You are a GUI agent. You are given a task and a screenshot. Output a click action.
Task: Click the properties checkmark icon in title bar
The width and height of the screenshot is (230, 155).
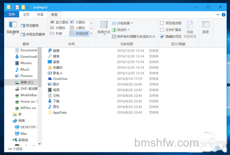(x=17, y=7)
